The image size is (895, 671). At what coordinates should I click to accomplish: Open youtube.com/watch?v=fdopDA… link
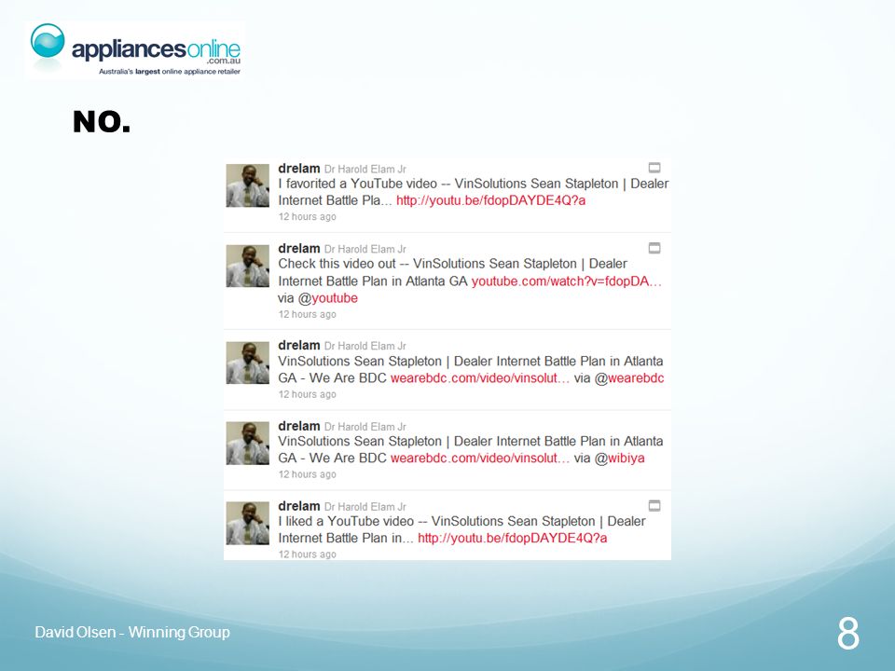pyautogui.click(x=566, y=281)
